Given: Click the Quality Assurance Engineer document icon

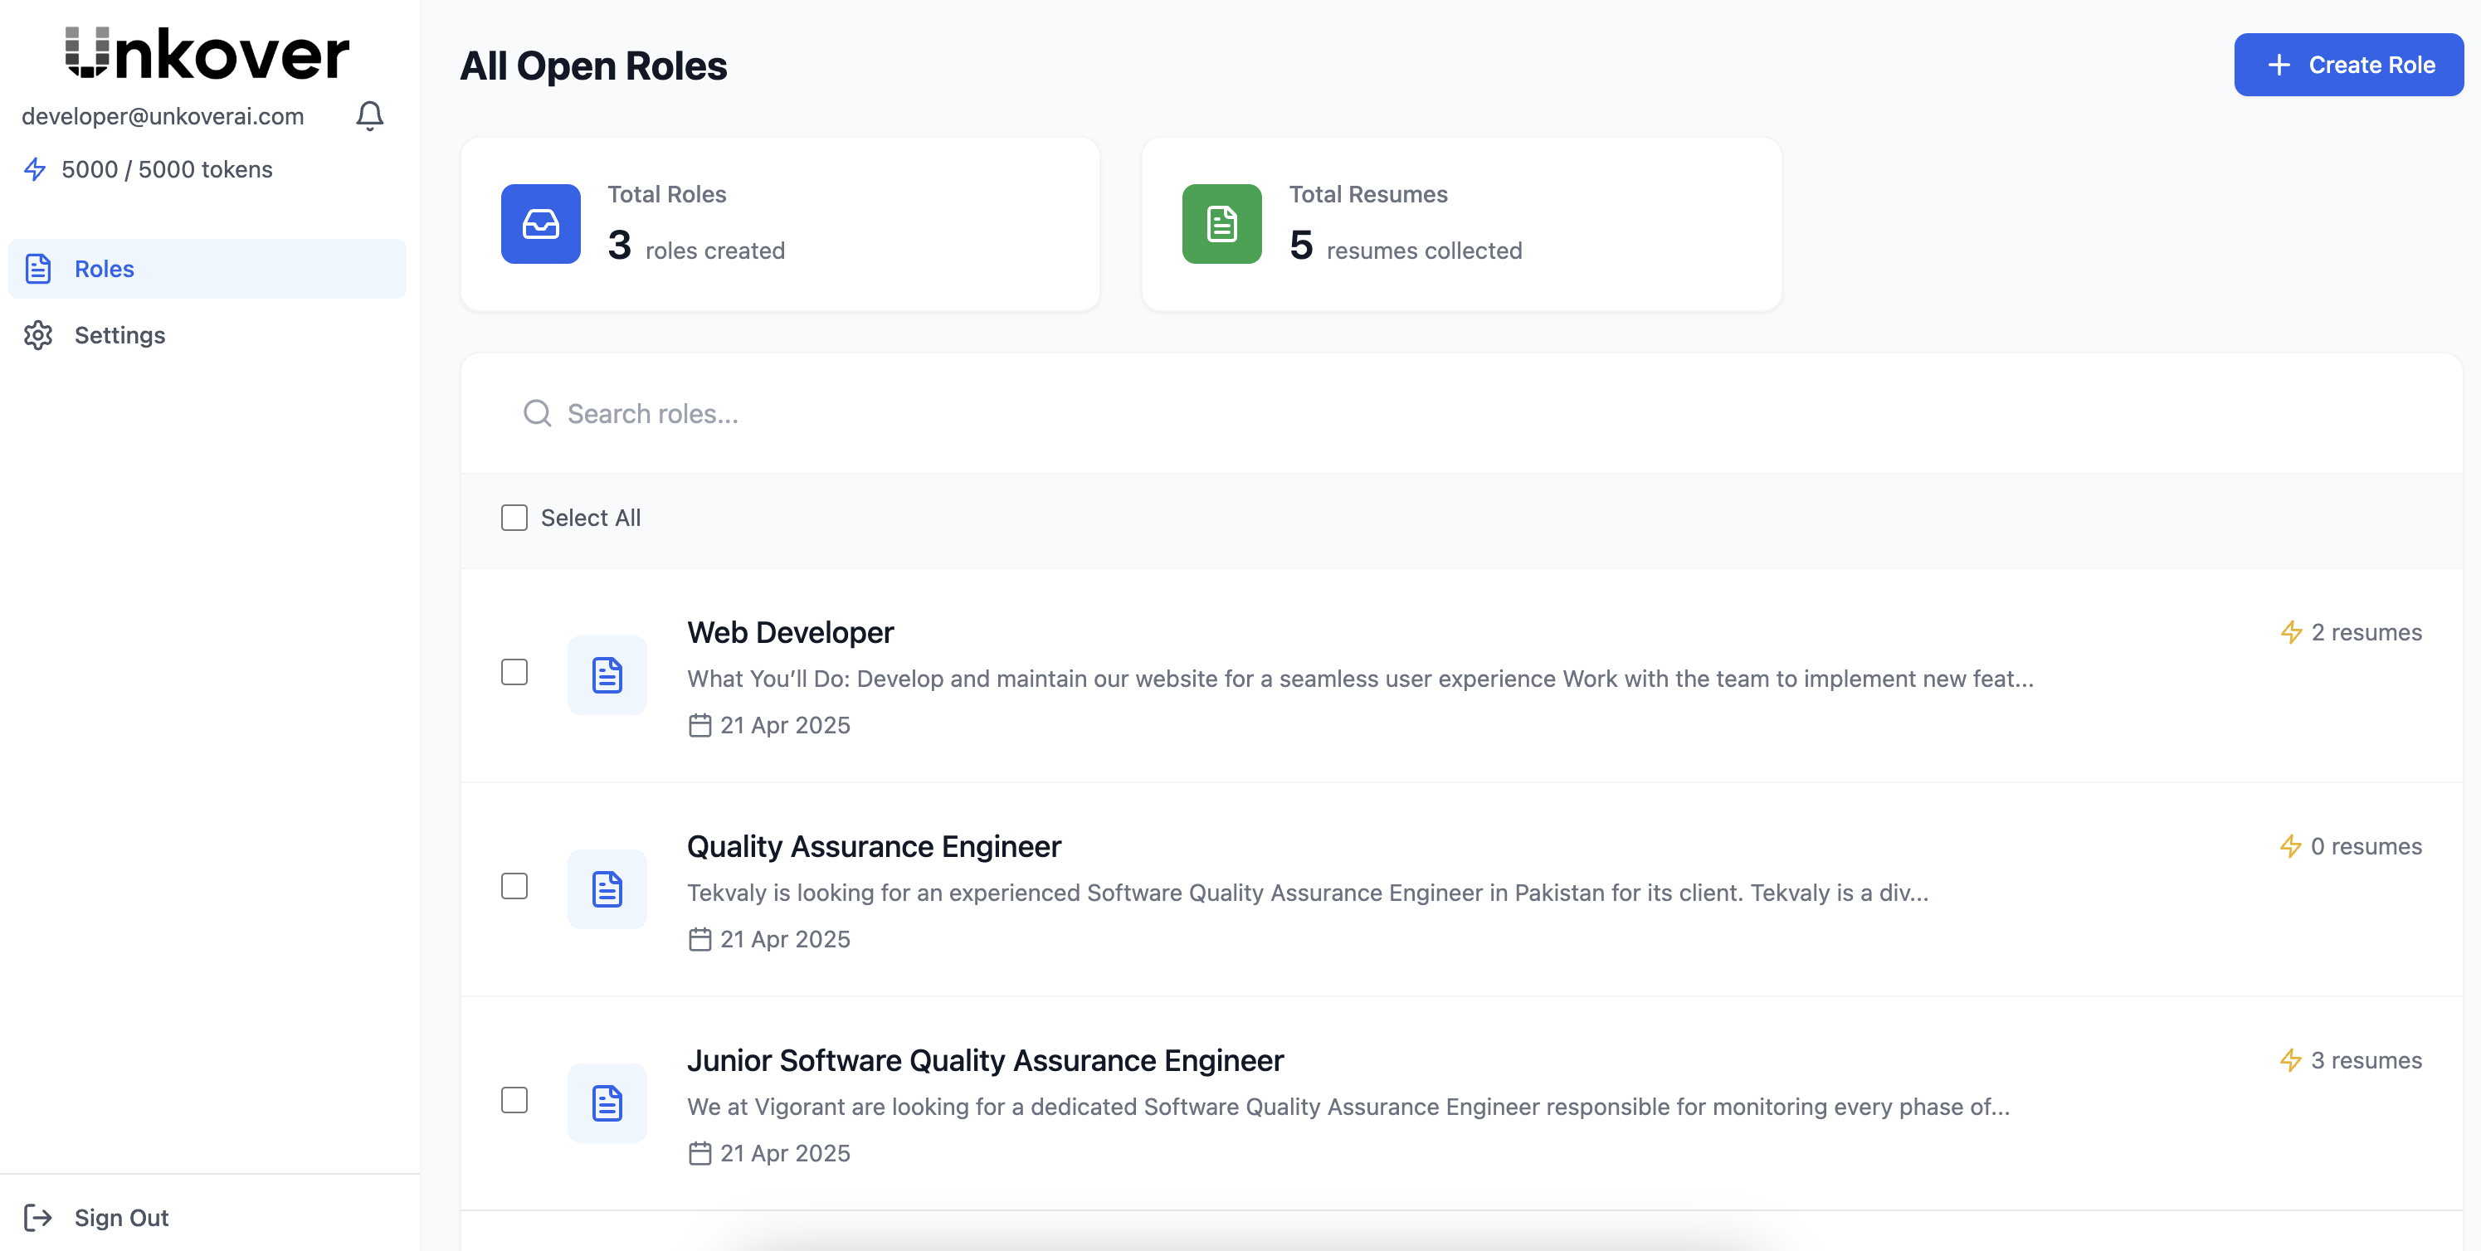Looking at the screenshot, I should click(607, 889).
